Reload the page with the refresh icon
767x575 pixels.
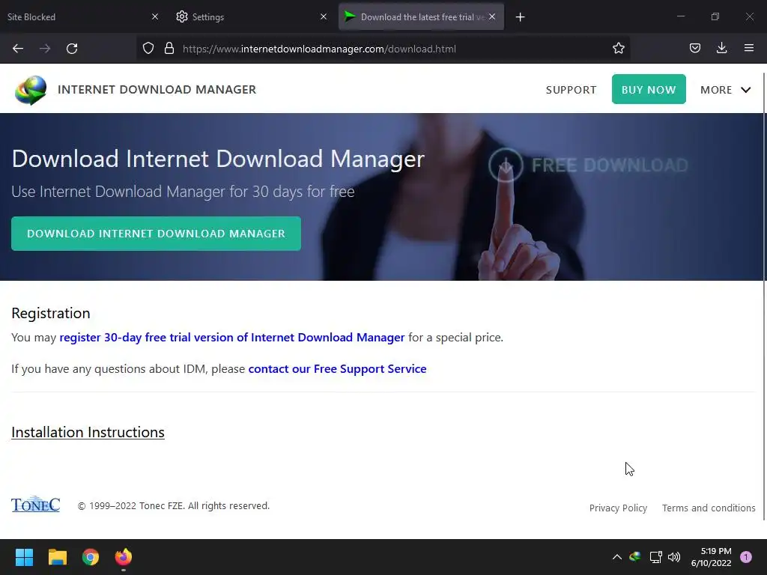coord(72,49)
